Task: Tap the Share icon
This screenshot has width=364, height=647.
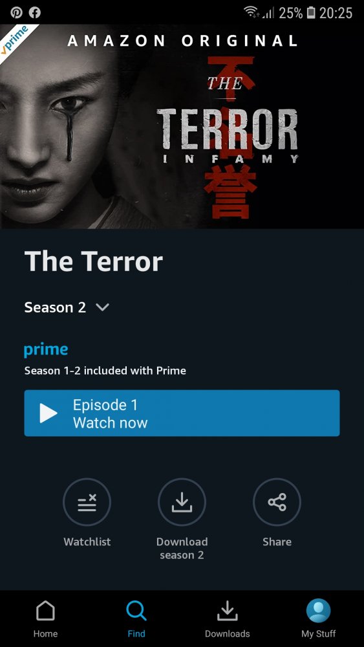Action: pos(277,502)
